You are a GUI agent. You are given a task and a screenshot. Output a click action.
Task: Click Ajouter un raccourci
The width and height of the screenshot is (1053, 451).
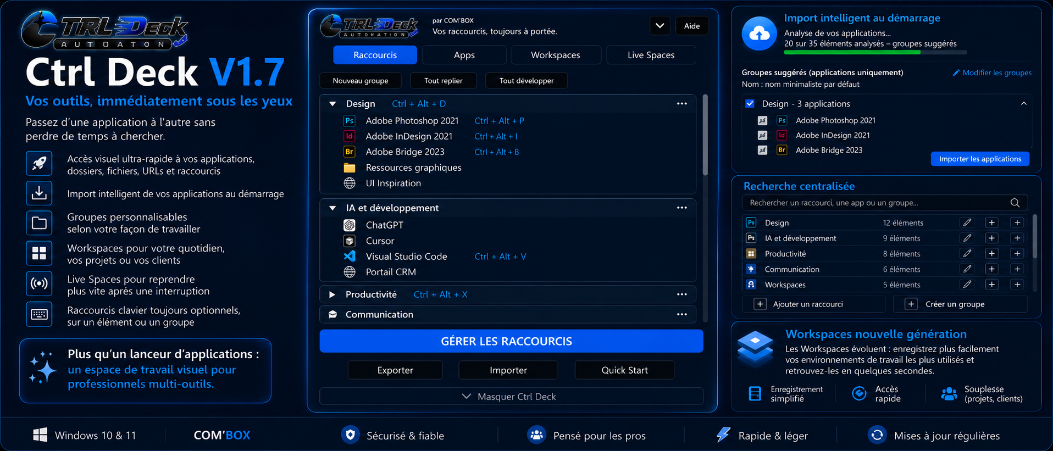814,304
